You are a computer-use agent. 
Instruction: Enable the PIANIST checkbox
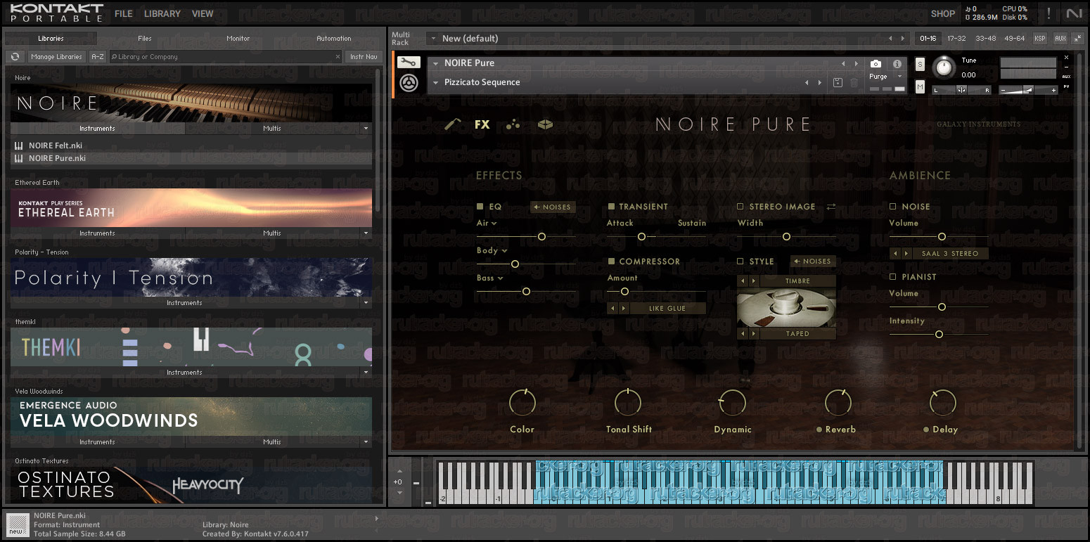(893, 277)
